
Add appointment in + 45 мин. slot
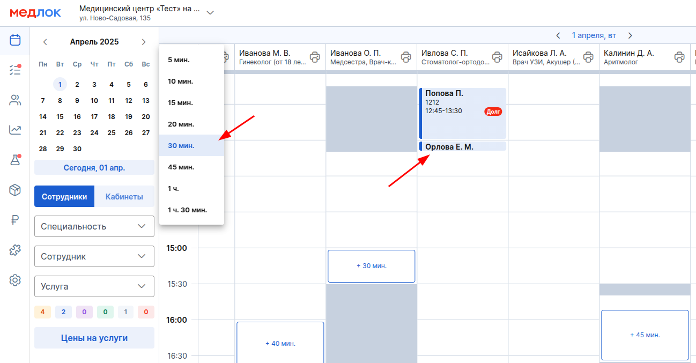point(645,335)
